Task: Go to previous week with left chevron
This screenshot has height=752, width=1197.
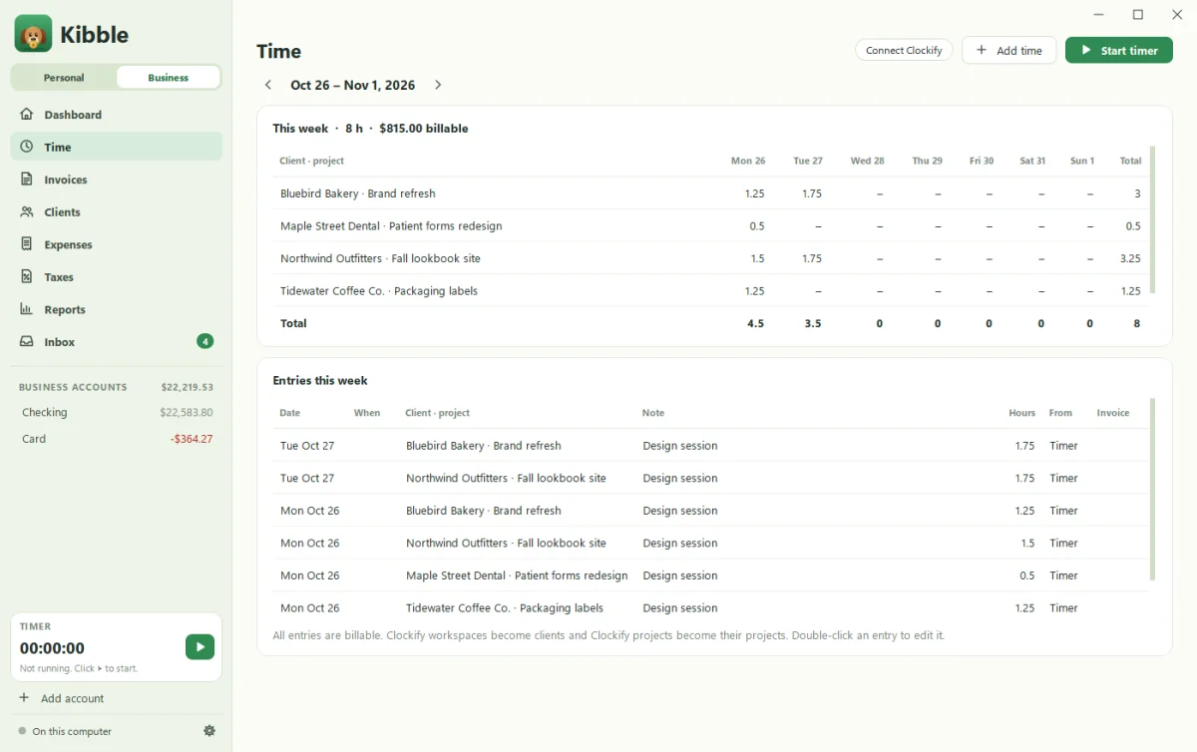Action: pyautogui.click(x=268, y=85)
